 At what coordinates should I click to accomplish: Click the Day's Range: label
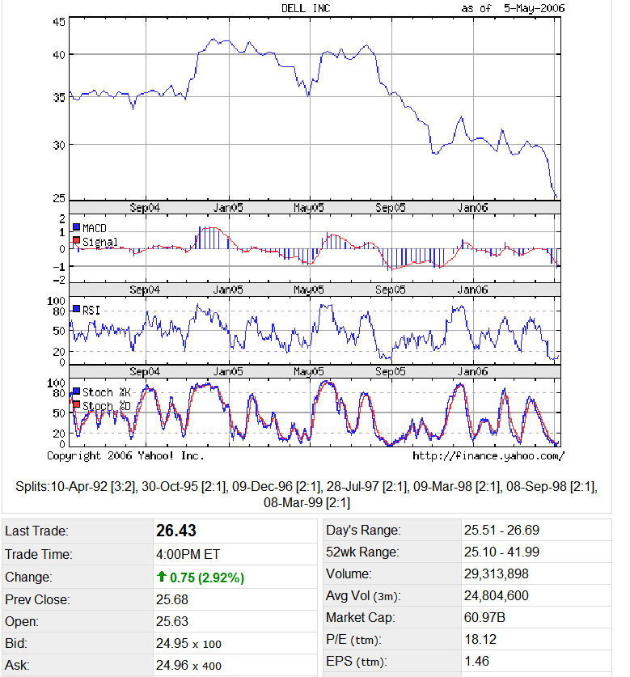(x=363, y=531)
